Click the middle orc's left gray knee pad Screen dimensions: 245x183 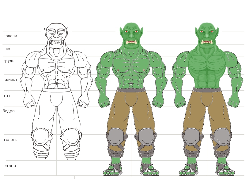(116, 136)
